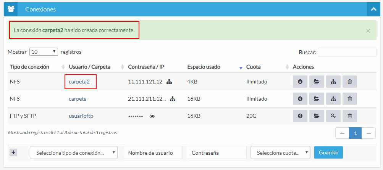Click network icon in carpeta2 actions
Screen dimensions: 383x170
point(333,82)
